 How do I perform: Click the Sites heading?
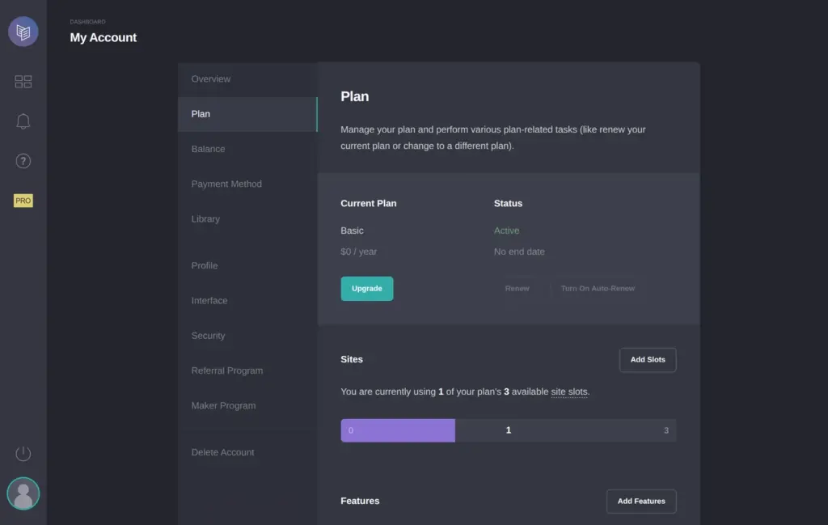(352, 359)
